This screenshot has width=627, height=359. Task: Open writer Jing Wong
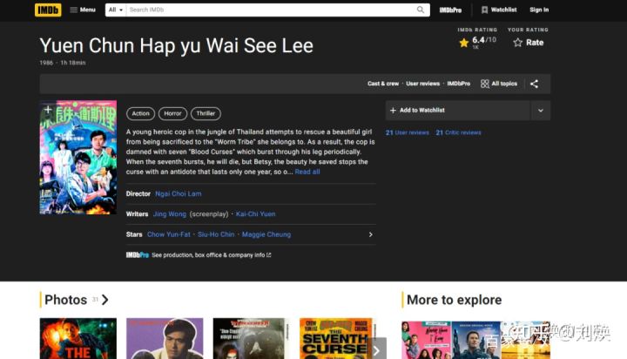(170, 214)
